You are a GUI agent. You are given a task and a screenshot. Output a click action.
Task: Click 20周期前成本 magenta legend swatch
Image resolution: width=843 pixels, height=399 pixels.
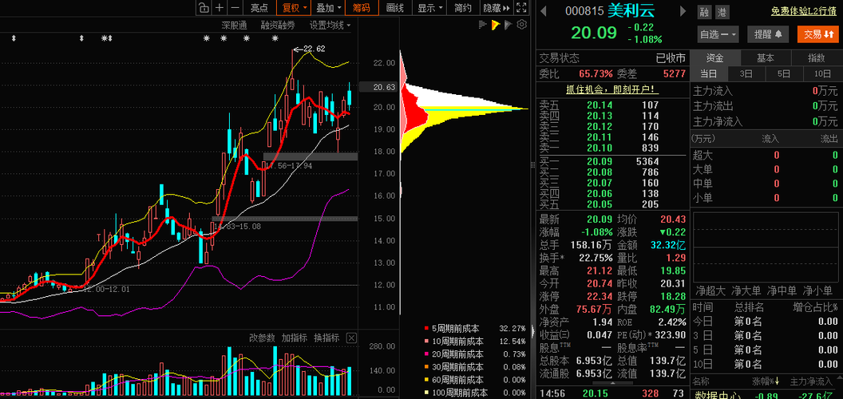pyautogui.click(x=426, y=354)
